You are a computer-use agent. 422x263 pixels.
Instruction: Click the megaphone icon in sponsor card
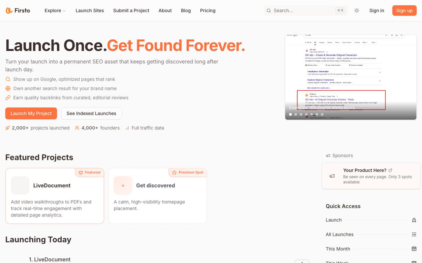click(x=332, y=176)
